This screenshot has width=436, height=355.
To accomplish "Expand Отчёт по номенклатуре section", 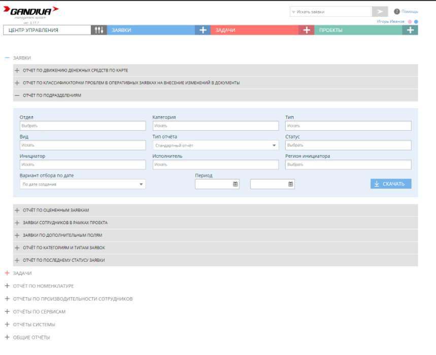I will point(7,286).
